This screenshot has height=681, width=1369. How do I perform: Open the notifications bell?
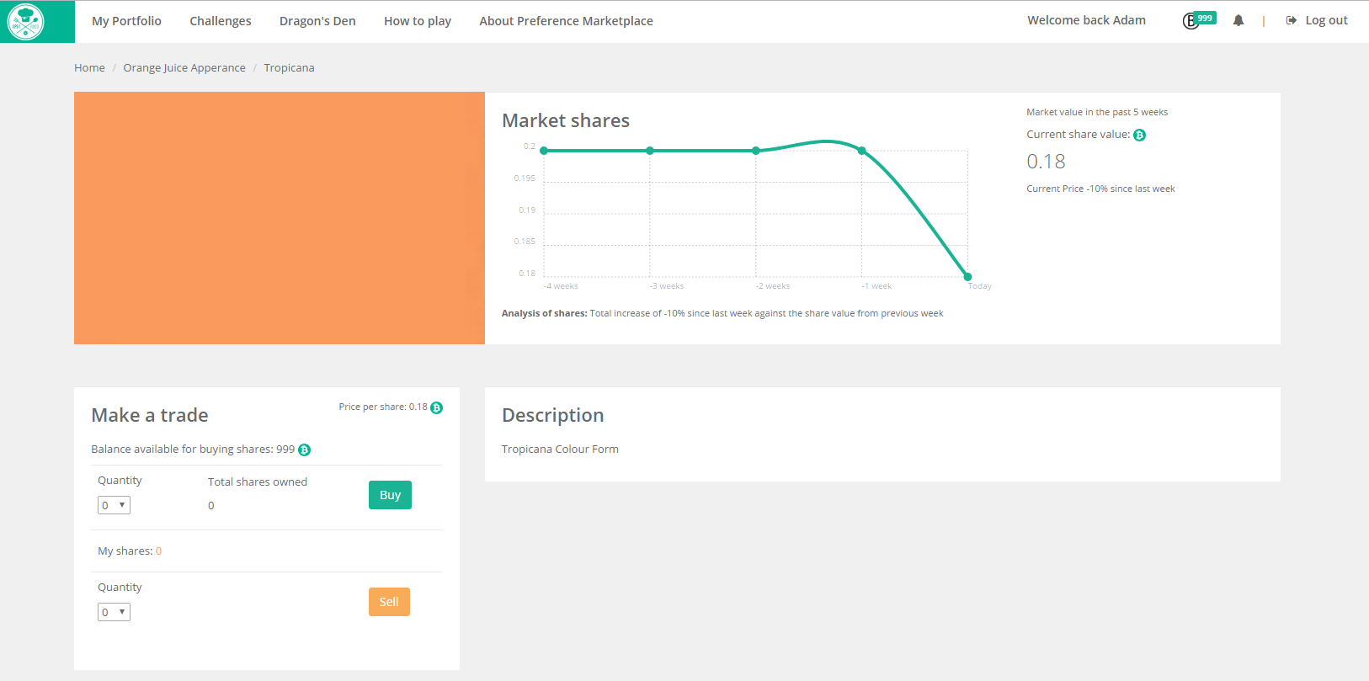tap(1238, 21)
